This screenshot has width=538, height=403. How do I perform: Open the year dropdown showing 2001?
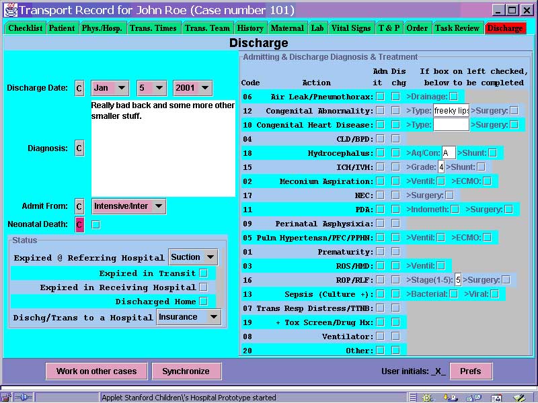(192, 87)
